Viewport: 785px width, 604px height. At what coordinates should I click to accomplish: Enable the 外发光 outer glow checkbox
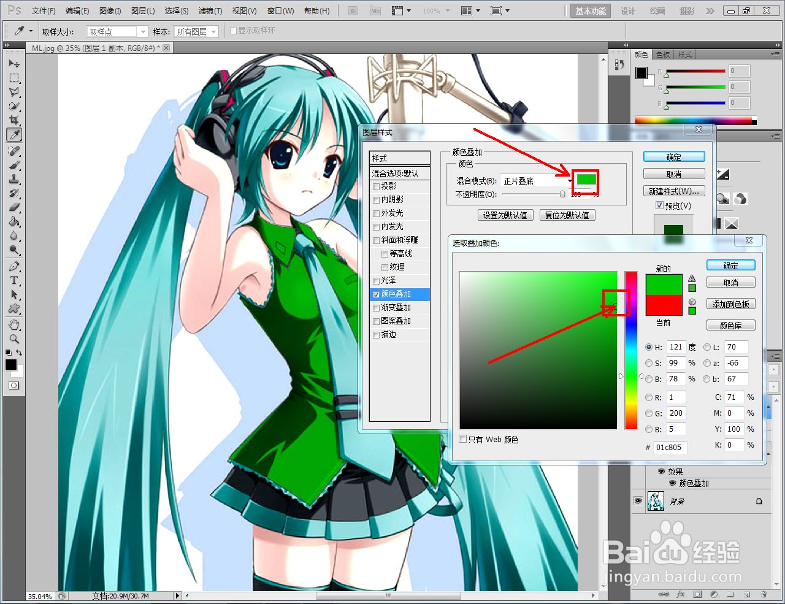[x=376, y=213]
